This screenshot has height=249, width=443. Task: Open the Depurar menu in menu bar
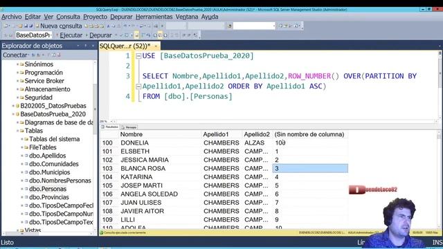121,17
